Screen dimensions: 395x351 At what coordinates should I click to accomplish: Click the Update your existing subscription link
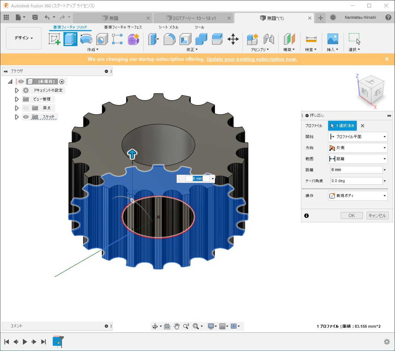click(x=252, y=59)
